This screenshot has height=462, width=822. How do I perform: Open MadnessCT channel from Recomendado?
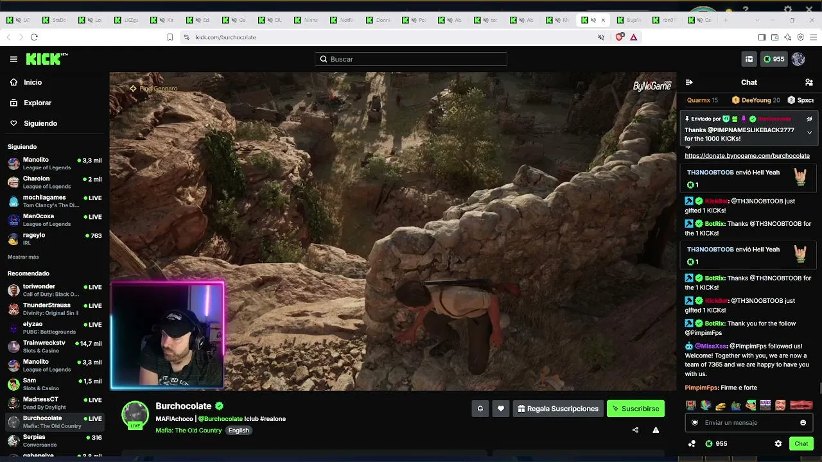tap(55, 403)
